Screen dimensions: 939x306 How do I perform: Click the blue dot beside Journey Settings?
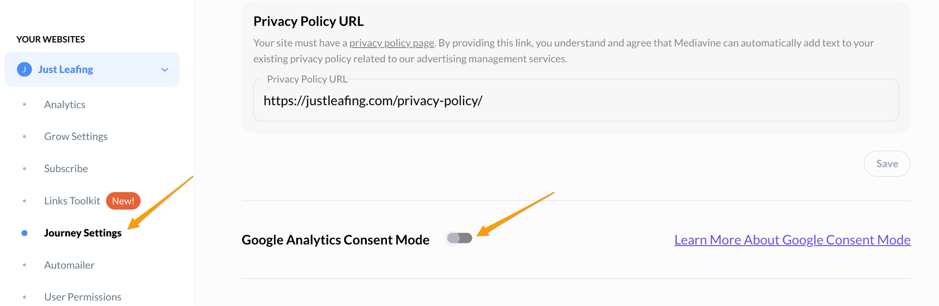click(x=24, y=233)
